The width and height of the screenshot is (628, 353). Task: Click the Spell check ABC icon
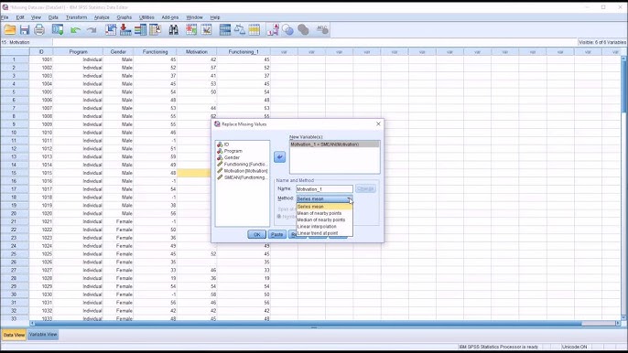[x=322, y=29]
